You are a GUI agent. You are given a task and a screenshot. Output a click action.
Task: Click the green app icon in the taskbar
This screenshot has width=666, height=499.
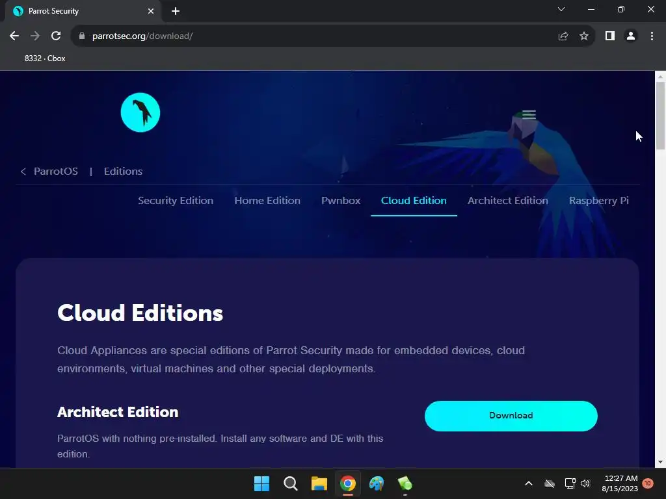tap(405, 483)
